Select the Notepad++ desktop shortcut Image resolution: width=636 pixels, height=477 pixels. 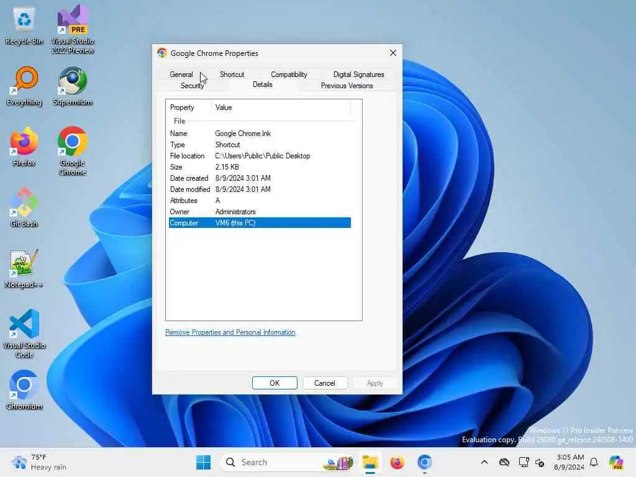[24, 269]
